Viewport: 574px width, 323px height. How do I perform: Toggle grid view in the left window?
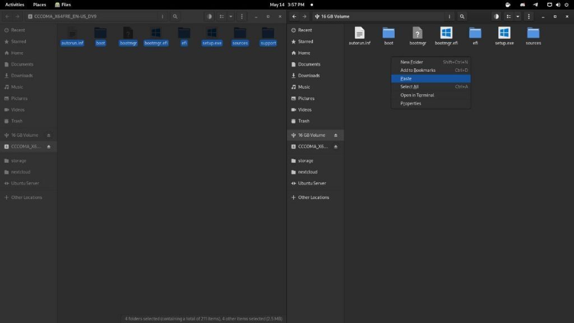[221, 16]
